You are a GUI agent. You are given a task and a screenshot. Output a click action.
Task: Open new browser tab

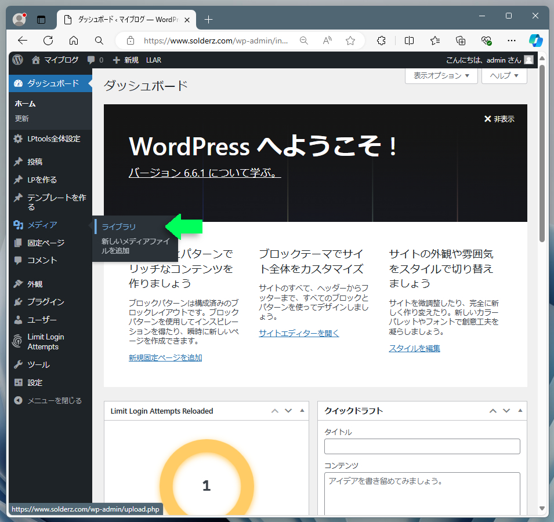[209, 20]
